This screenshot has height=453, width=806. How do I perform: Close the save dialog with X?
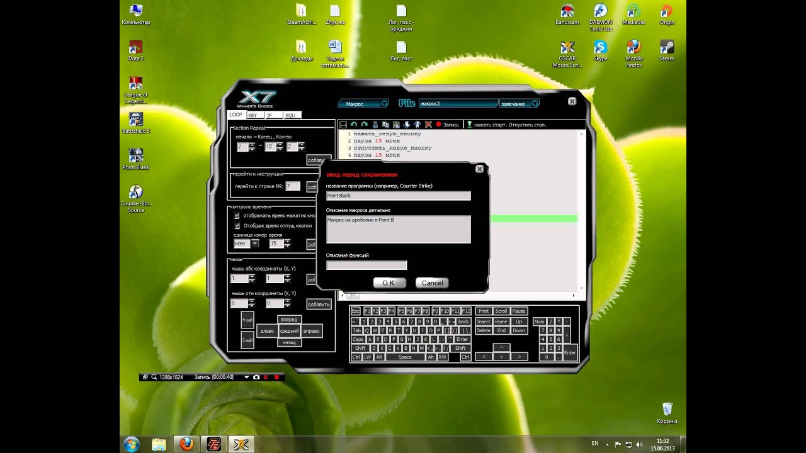479,169
